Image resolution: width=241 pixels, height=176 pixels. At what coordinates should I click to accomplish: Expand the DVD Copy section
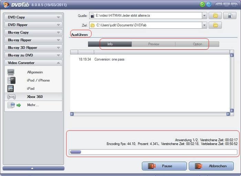[33, 17]
